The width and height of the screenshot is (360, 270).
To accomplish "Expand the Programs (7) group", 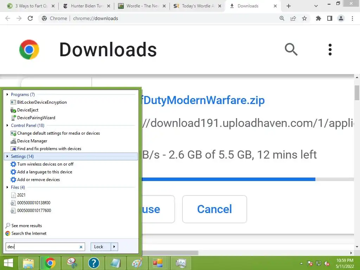I will coord(7,95).
